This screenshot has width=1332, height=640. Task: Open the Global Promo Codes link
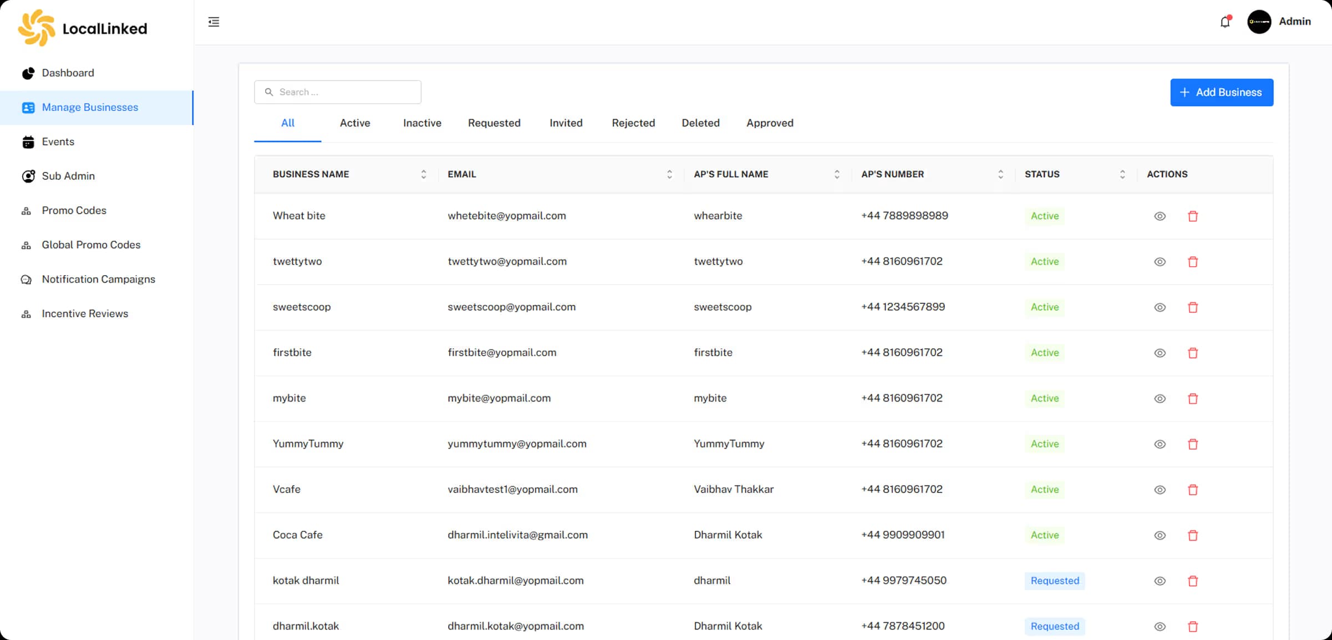coord(91,245)
